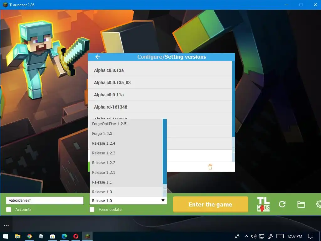Select Alpha c0.0.13a in versions list
Image resolution: width=321 pixels, height=241 pixels.
click(x=160, y=70)
